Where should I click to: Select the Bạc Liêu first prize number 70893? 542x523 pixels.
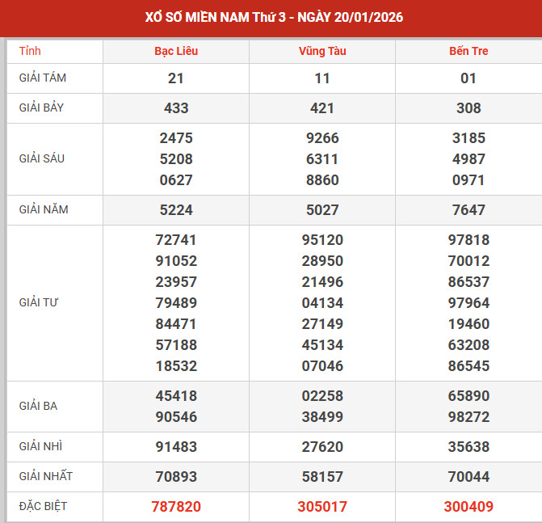[176, 477]
